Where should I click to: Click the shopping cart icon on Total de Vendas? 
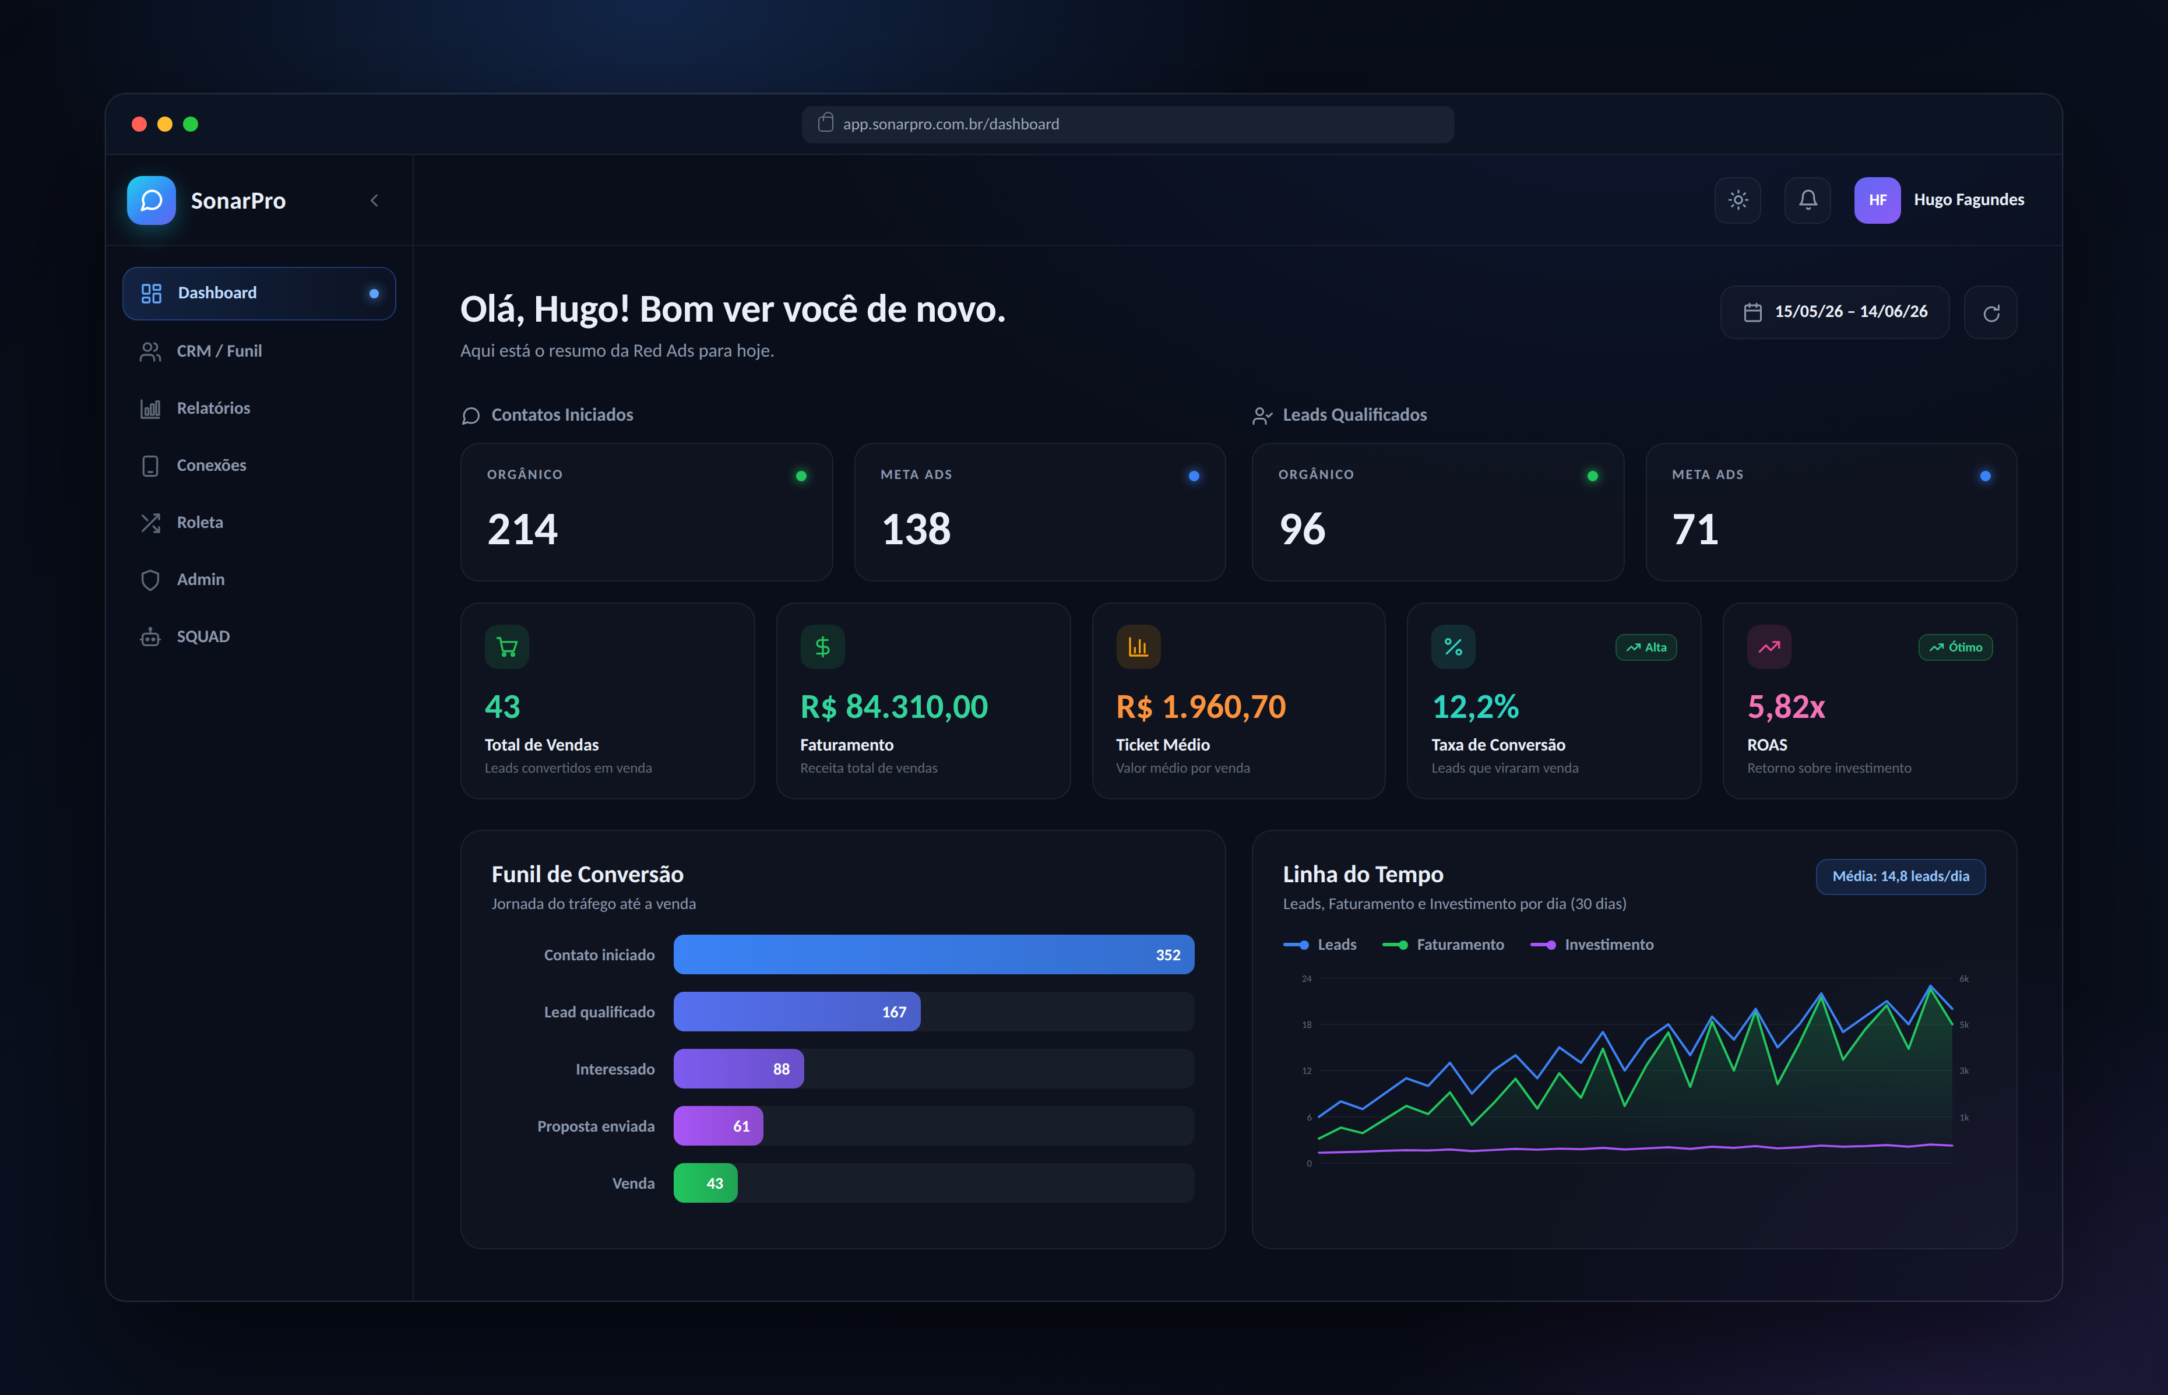[x=506, y=647]
